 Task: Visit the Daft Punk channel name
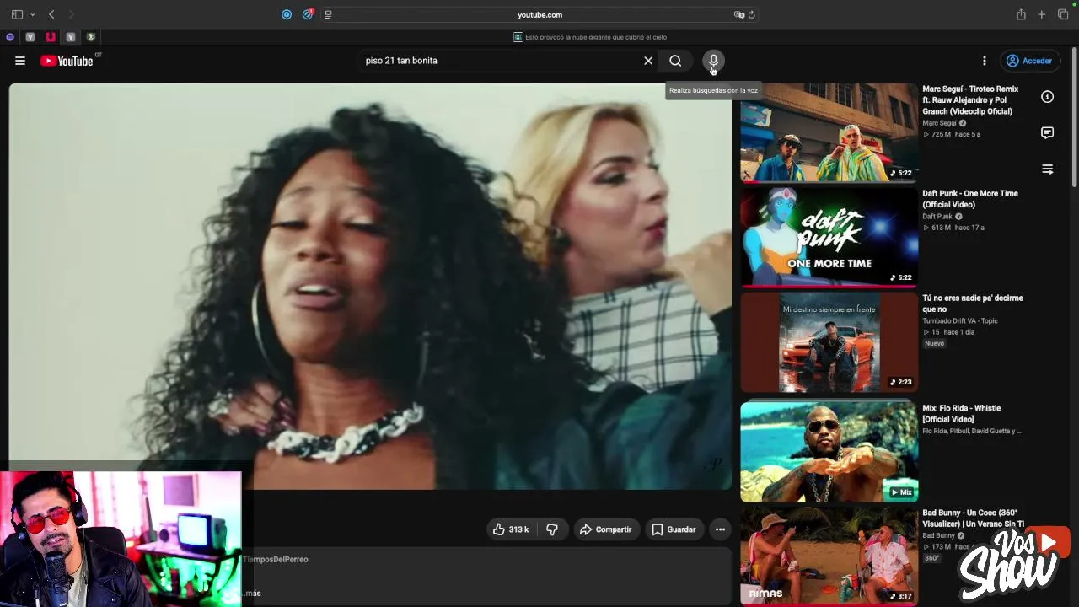[x=937, y=217]
